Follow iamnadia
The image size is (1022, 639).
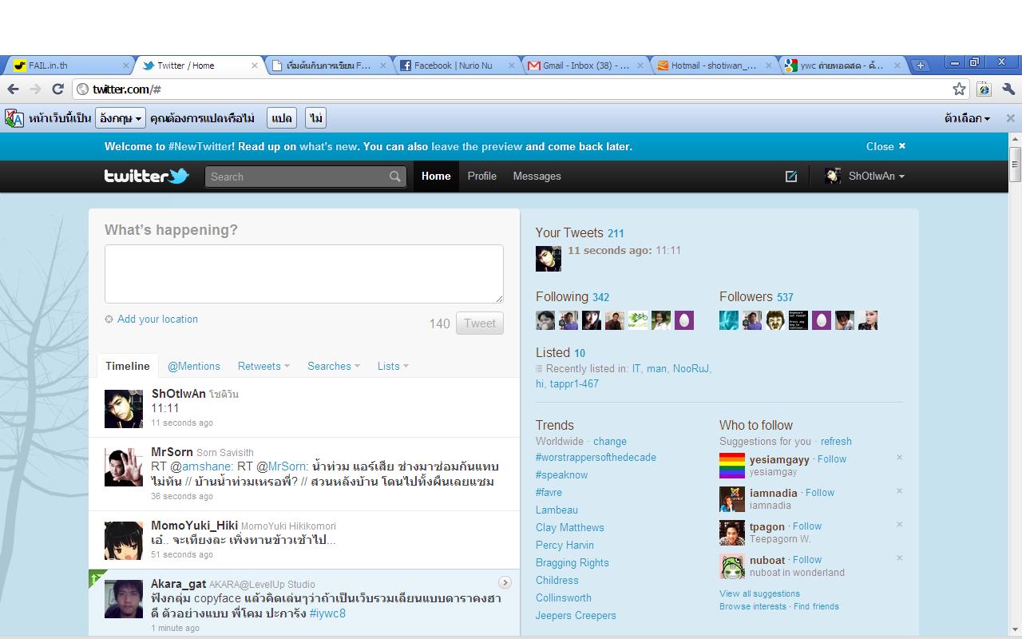(x=820, y=493)
